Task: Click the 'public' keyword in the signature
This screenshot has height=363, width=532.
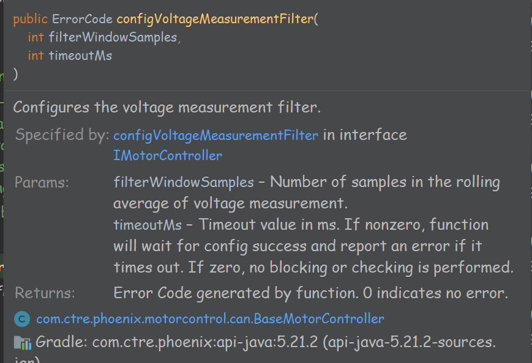Action: point(30,19)
